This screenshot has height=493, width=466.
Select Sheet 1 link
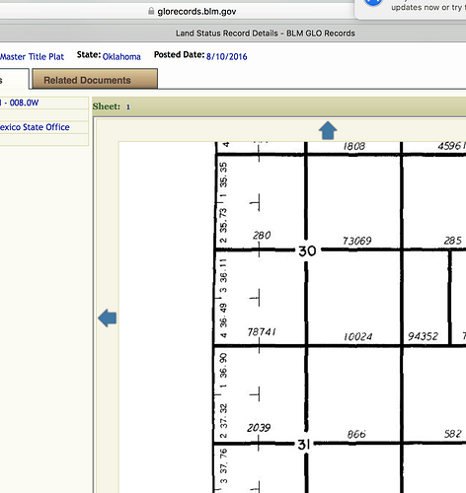128,106
